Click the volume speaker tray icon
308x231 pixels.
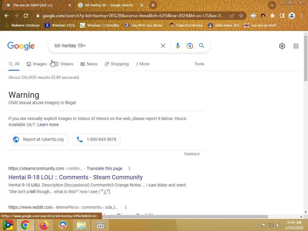[278, 225]
